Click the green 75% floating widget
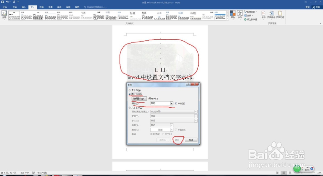This screenshot has width=323, height=176. 297,168
